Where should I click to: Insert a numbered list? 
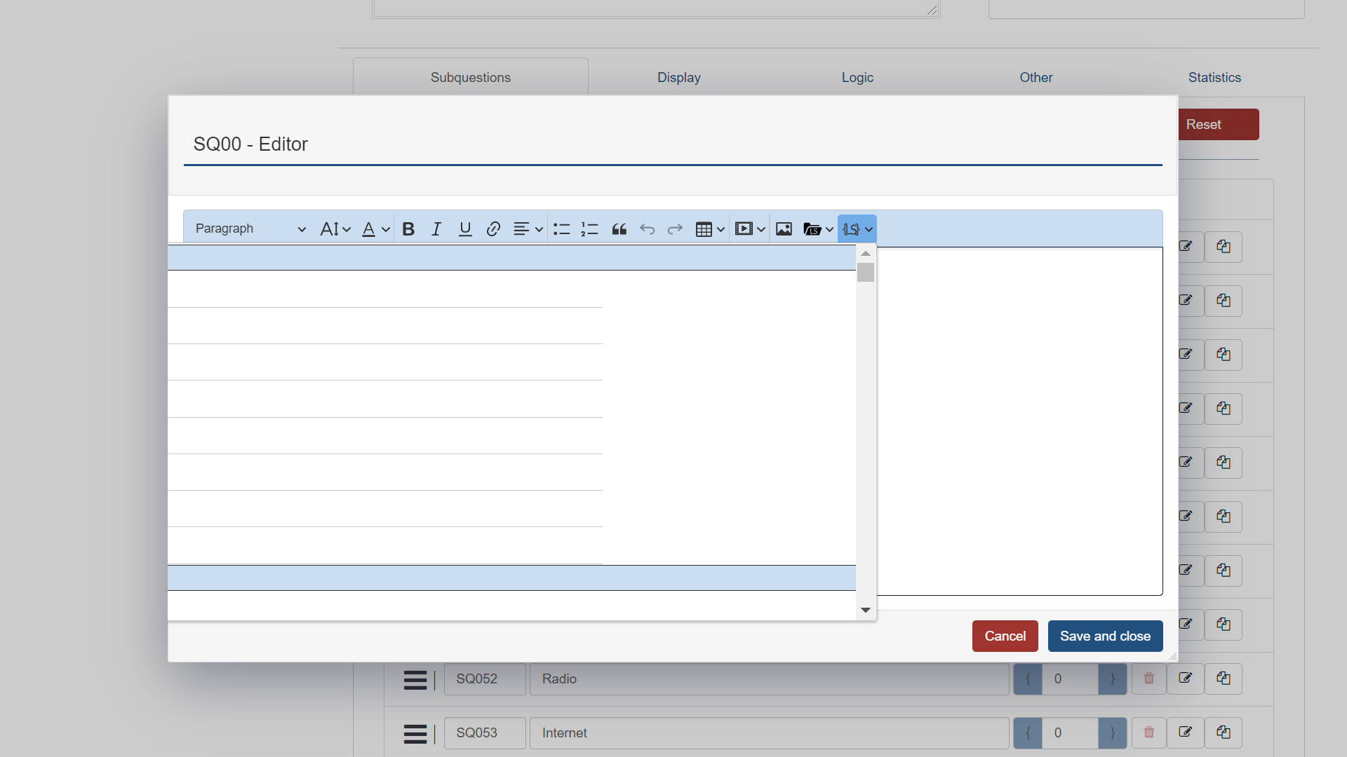tap(589, 229)
